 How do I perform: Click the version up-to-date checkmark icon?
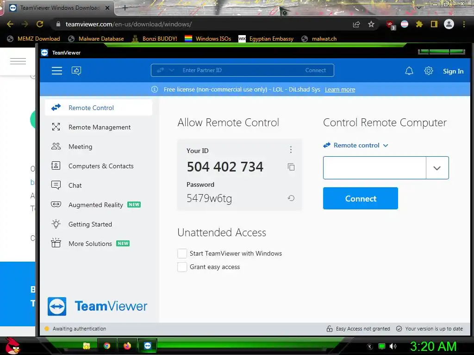pyautogui.click(x=399, y=329)
